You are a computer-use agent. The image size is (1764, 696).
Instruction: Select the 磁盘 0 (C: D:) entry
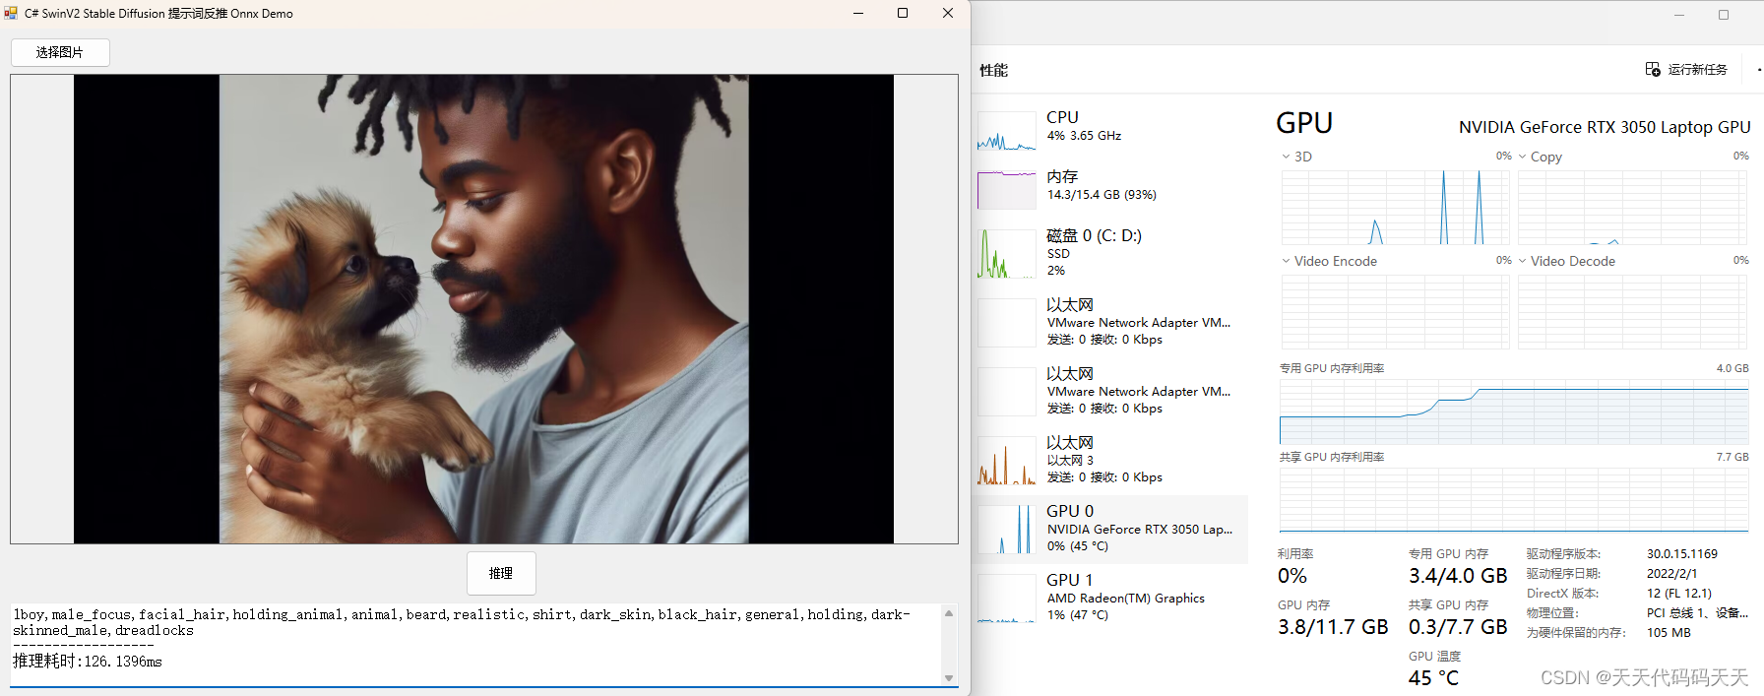1110,252
